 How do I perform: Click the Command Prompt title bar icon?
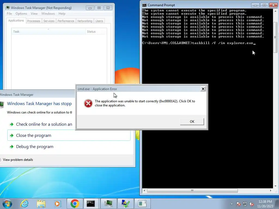144,5
